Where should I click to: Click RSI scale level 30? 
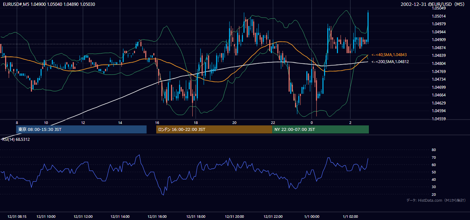[434, 187]
